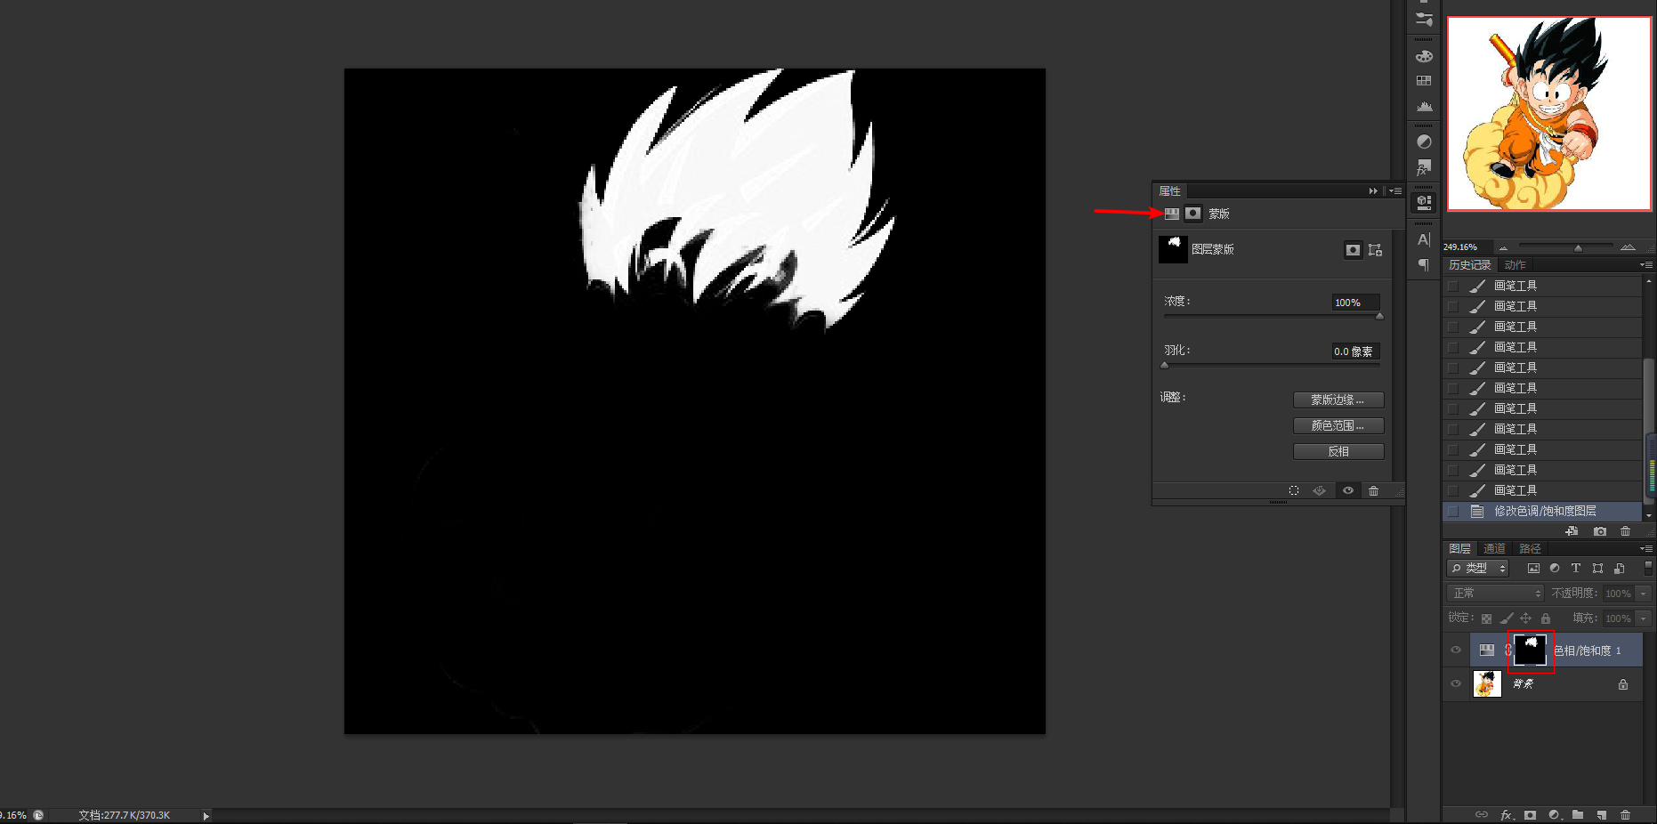Screen dimensions: 1657x824
Task: Load selection from mask icon
Action: pos(1294,491)
